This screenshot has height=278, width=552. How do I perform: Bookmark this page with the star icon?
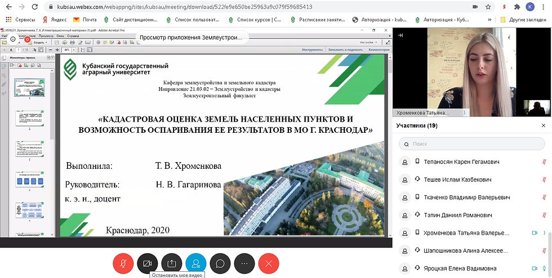pos(488,7)
